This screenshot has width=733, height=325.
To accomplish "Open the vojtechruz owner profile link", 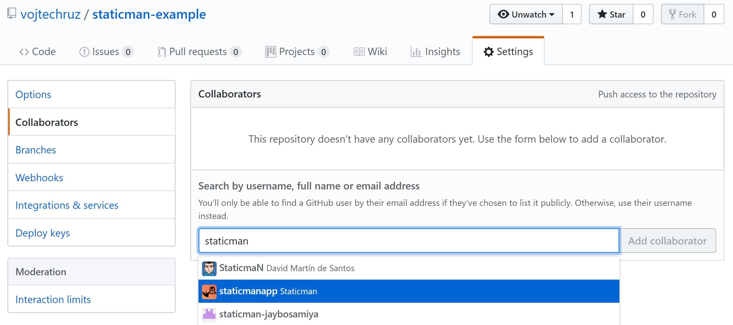I will pos(50,14).
